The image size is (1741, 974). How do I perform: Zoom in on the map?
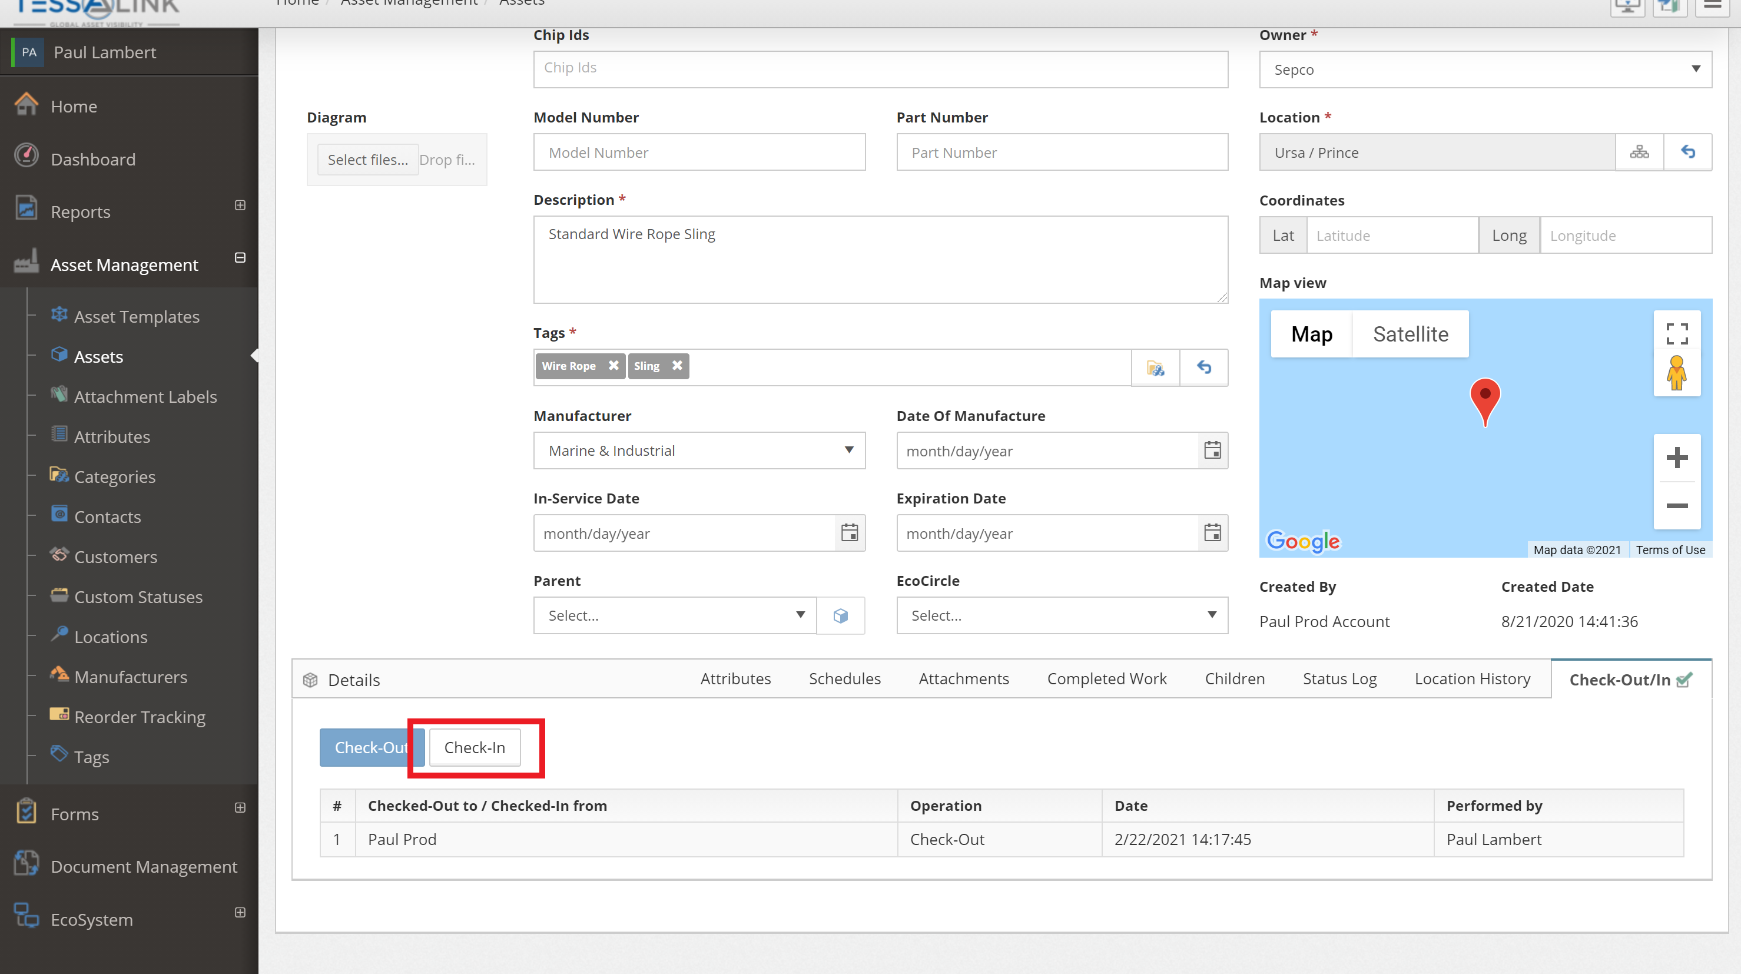(1677, 458)
